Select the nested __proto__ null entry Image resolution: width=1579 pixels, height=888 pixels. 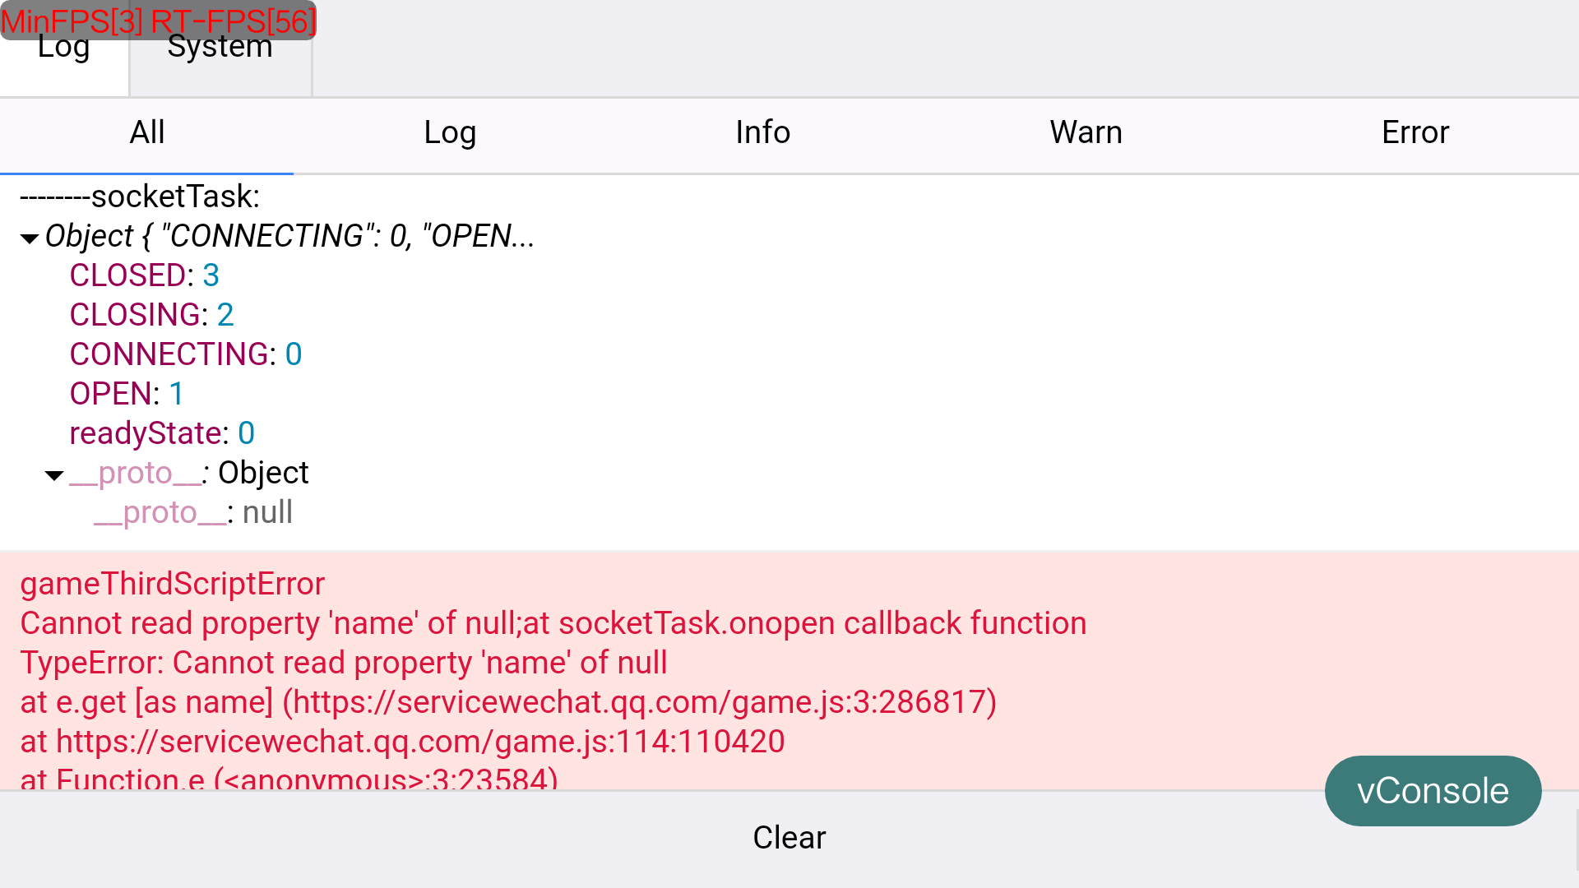tap(193, 512)
